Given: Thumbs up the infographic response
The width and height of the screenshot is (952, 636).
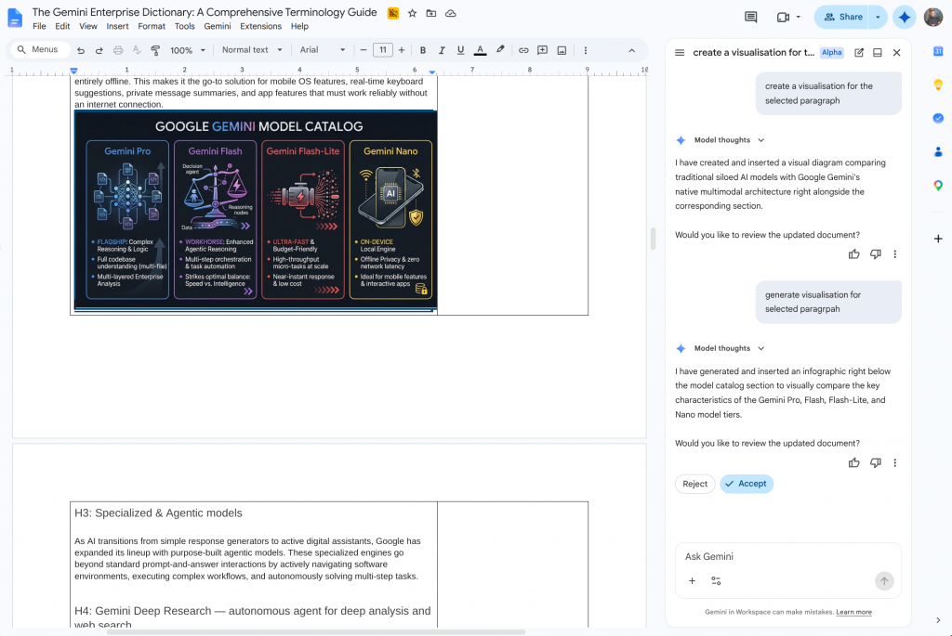Looking at the screenshot, I should 854,462.
